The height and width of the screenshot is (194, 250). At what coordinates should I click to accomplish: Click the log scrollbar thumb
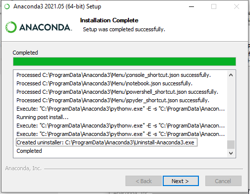click(231, 145)
